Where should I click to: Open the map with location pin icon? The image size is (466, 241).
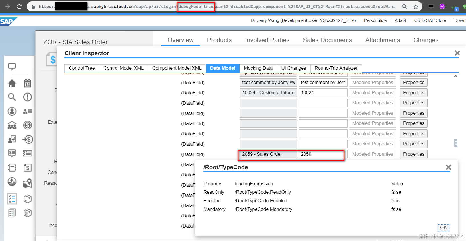[x=28, y=183]
